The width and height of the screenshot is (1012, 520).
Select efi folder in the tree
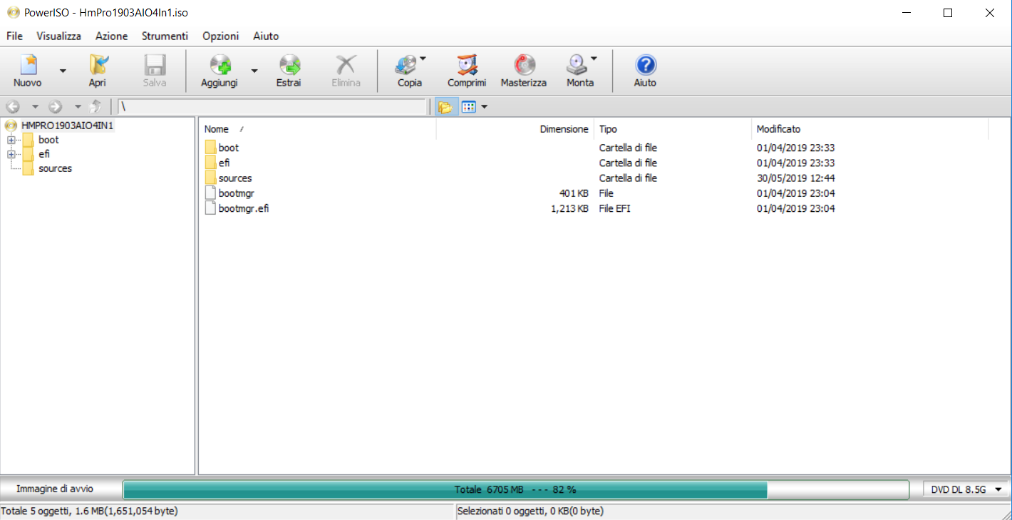click(44, 154)
